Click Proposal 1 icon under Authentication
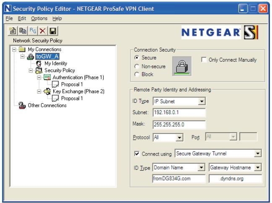This screenshot has height=203, width=272. 55,84
